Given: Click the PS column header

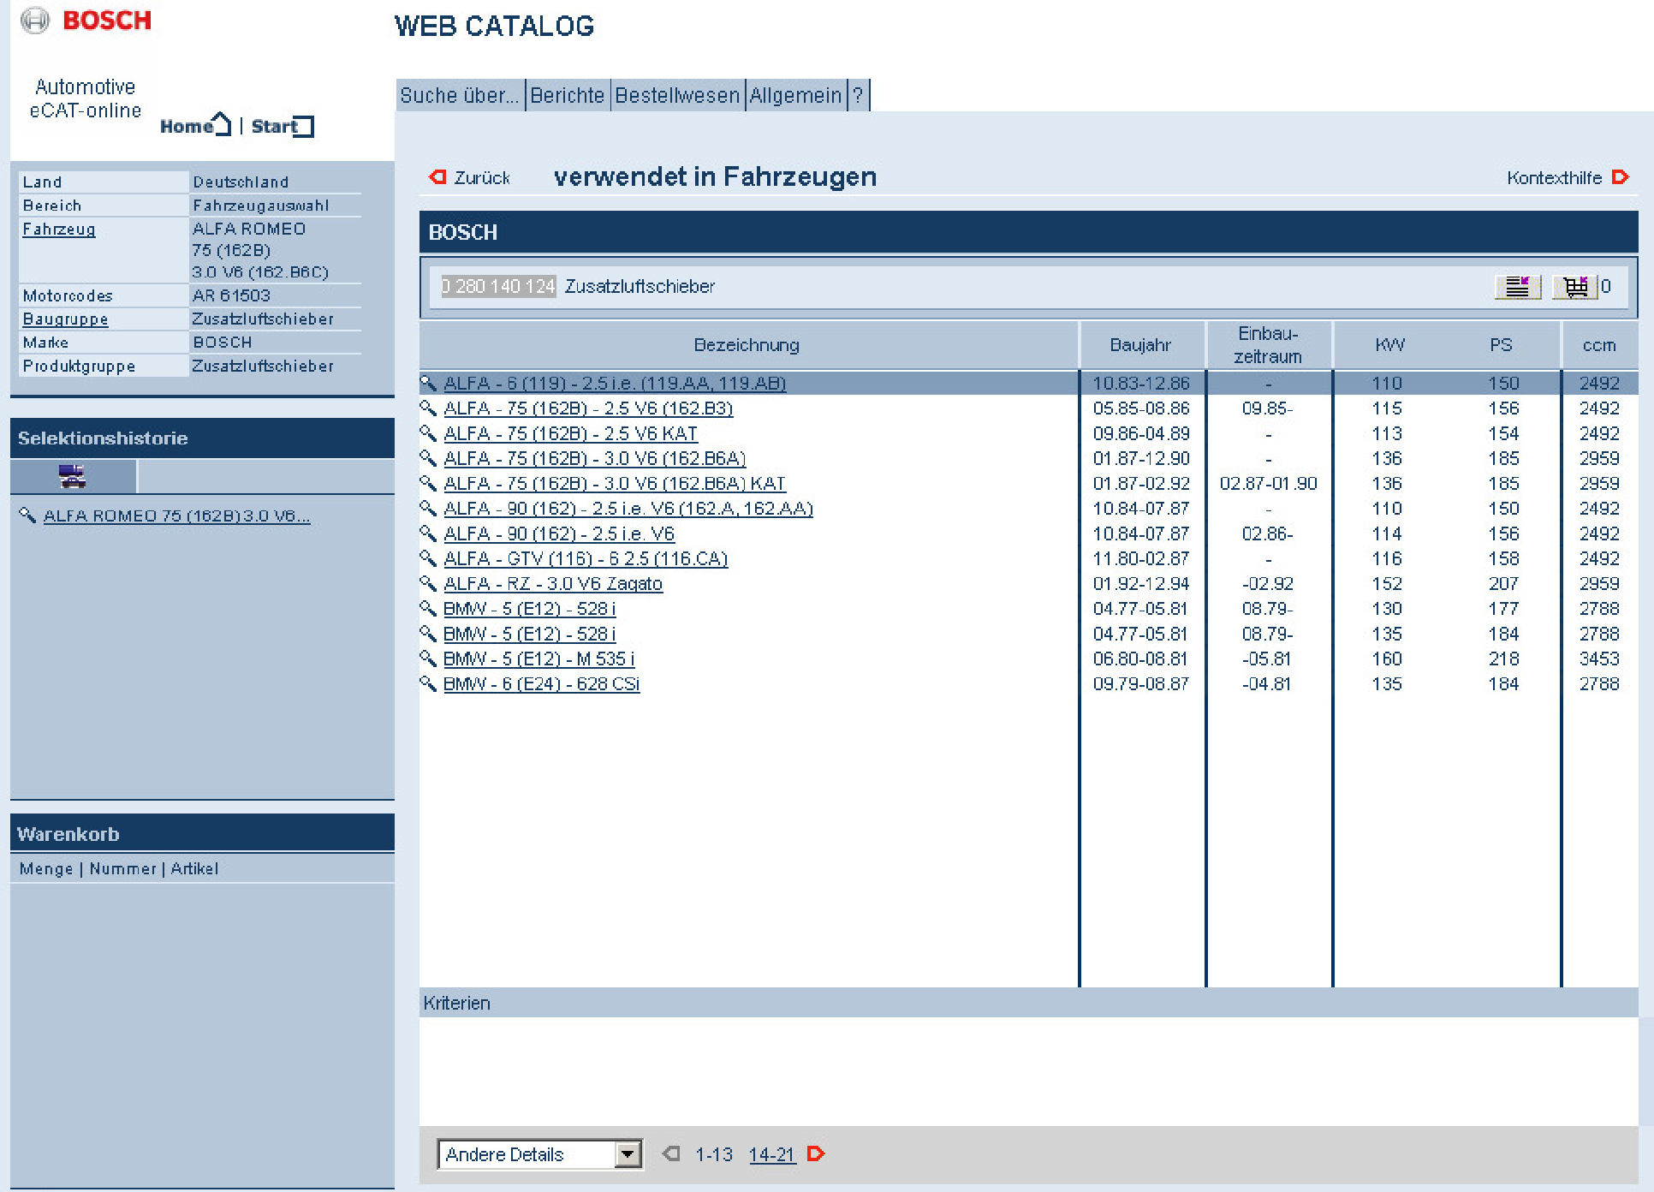Looking at the screenshot, I should pyautogui.click(x=1501, y=344).
